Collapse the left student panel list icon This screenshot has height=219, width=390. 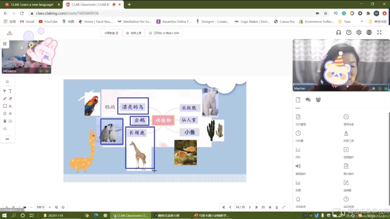click(5, 44)
